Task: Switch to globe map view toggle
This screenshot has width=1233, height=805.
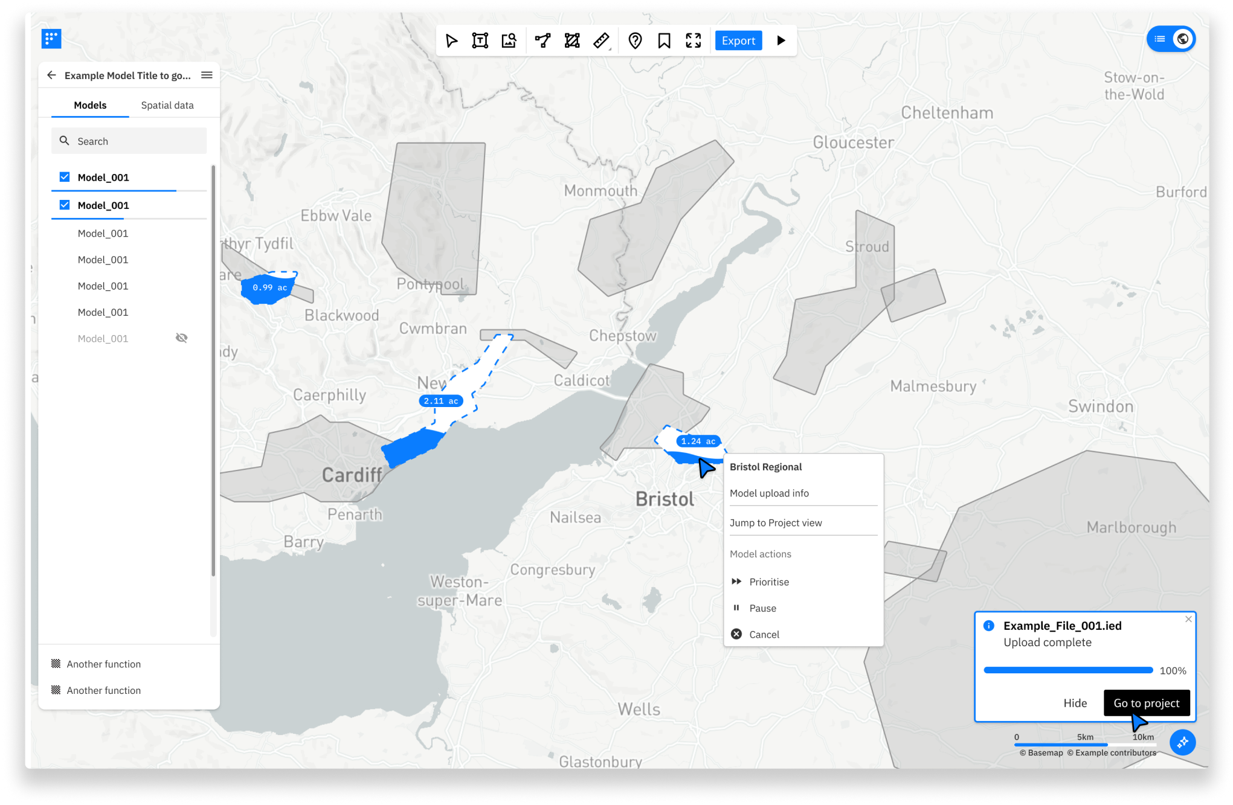Action: (x=1183, y=39)
